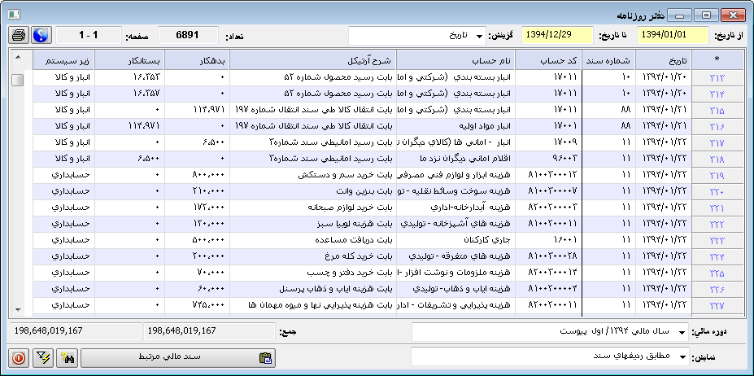
Task: Click the بستانكار column header
Action: point(129,60)
